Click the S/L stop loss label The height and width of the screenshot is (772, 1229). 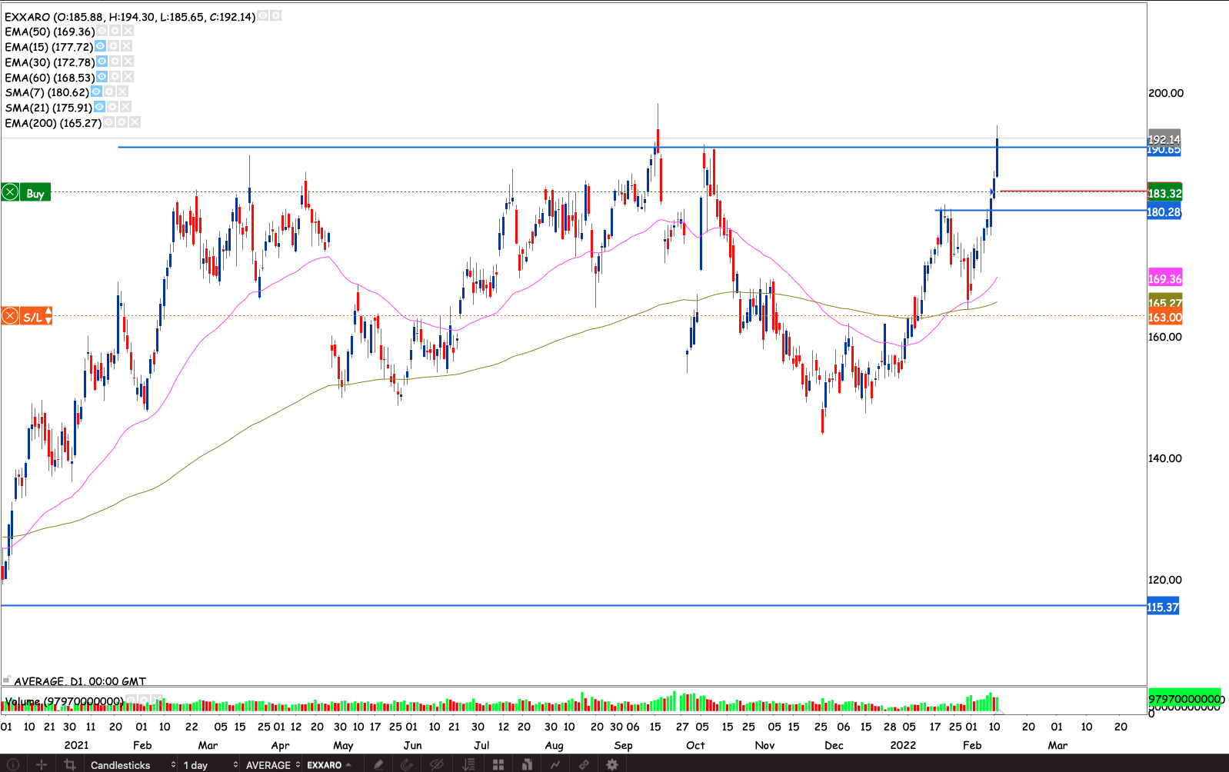[32, 317]
